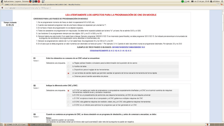Click the mail envelope indicator icon

tap(192, 1)
